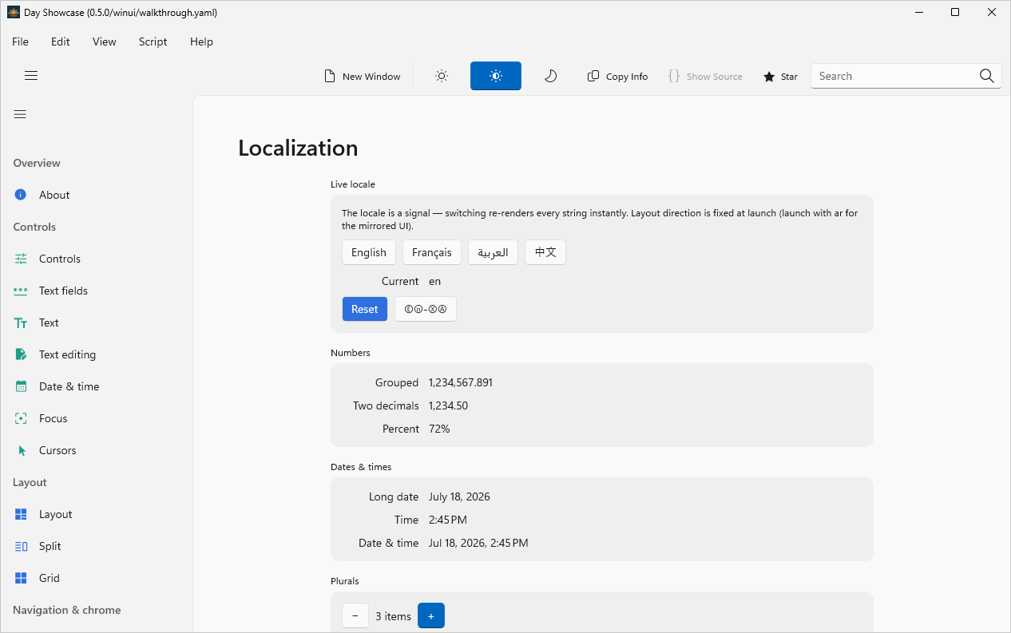Click the Current locale value en
Viewport: 1011px width, 633px height.
pyautogui.click(x=434, y=281)
